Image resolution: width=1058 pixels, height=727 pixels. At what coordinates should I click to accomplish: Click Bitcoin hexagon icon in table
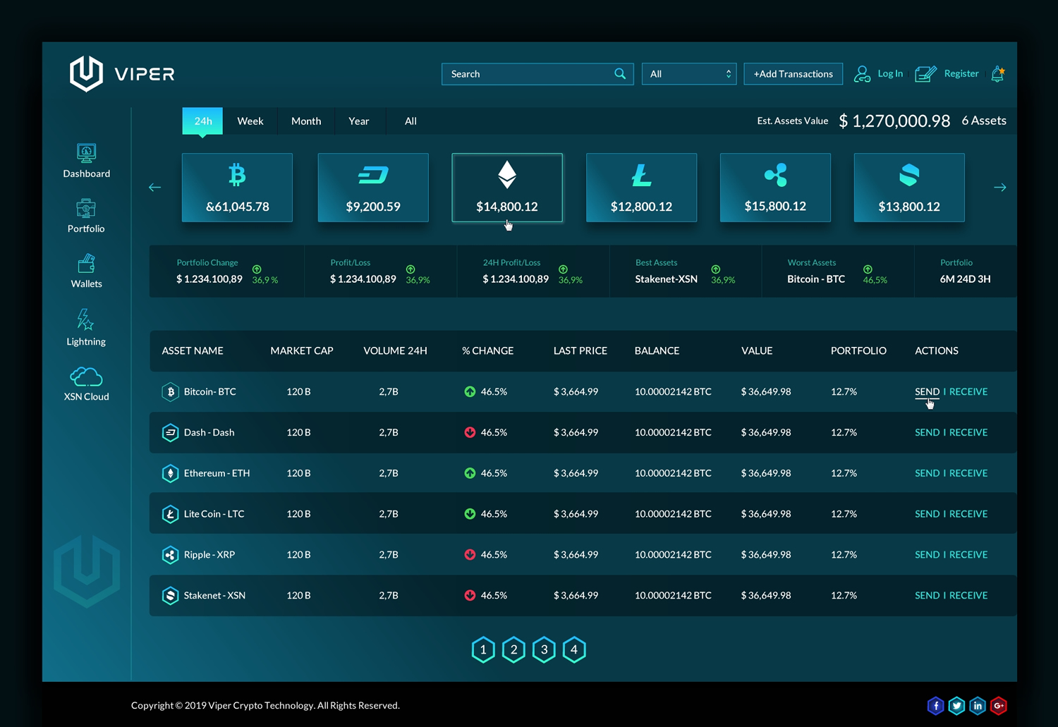[170, 391]
